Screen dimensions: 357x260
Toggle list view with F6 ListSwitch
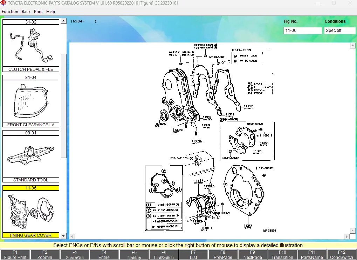164,255
